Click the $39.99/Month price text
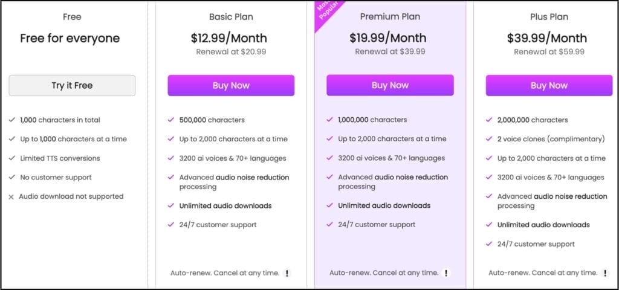The width and height of the screenshot is (619, 290). (547, 38)
